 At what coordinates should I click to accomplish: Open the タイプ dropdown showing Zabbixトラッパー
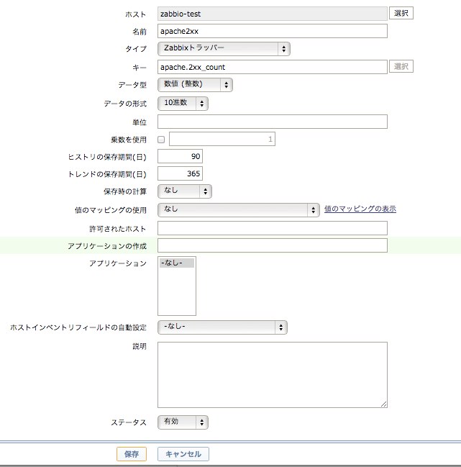[224, 48]
